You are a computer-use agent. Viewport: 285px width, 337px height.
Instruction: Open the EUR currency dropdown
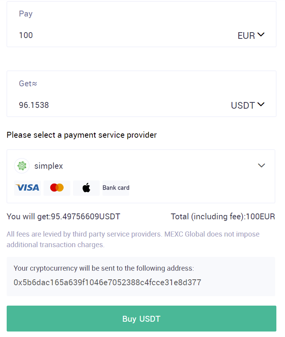click(247, 36)
